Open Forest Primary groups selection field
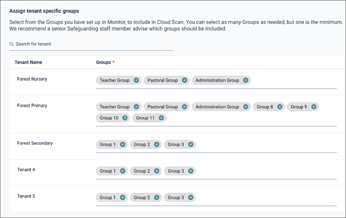This screenshot has width=346, height=218. pyautogui.click(x=216, y=114)
